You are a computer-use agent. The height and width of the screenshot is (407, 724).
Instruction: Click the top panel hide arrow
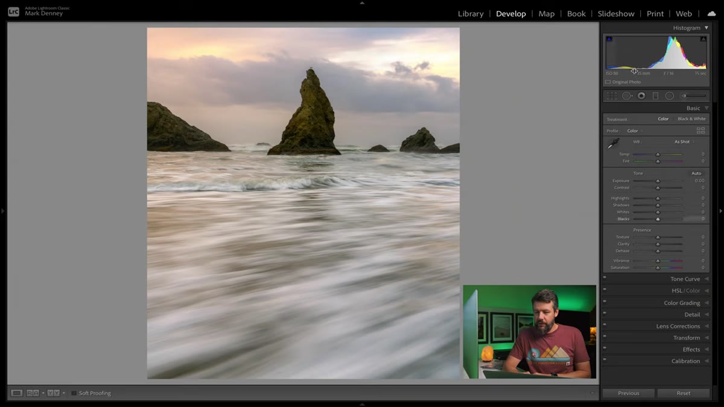(362, 2)
